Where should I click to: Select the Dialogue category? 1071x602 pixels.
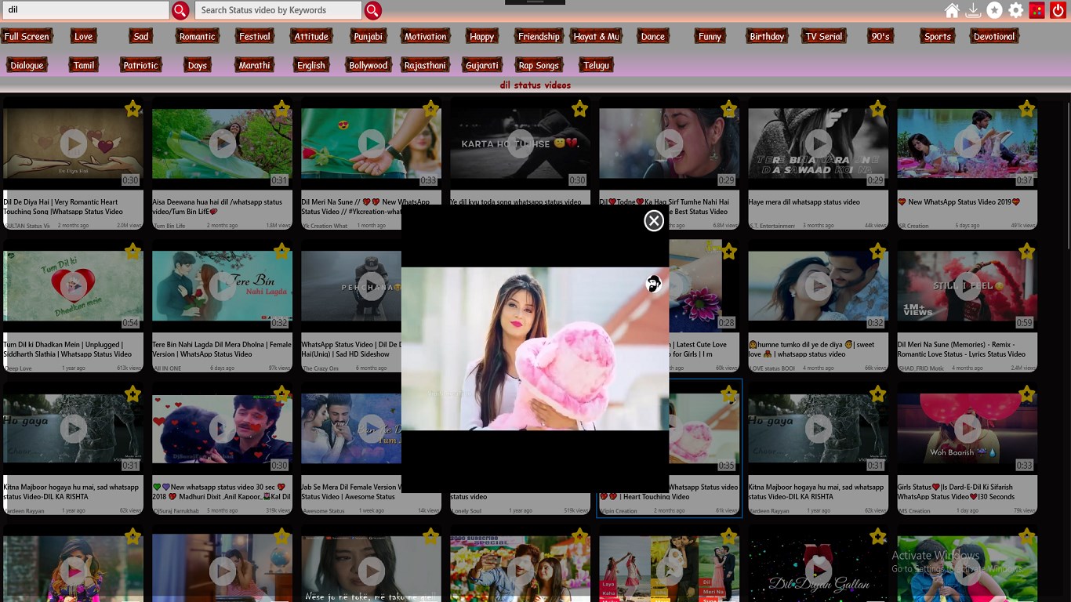pos(27,66)
